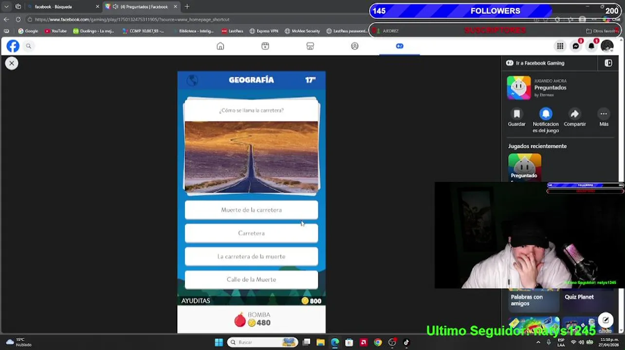Open recently played Preguntados tile
Screen dimensions: 625x350
coord(524,167)
